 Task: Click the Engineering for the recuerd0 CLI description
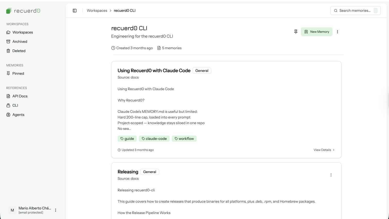[142, 36]
